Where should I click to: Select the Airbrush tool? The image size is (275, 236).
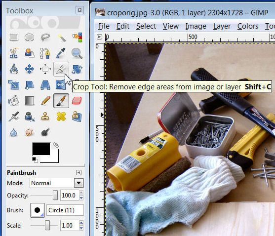tap(14, 116)
